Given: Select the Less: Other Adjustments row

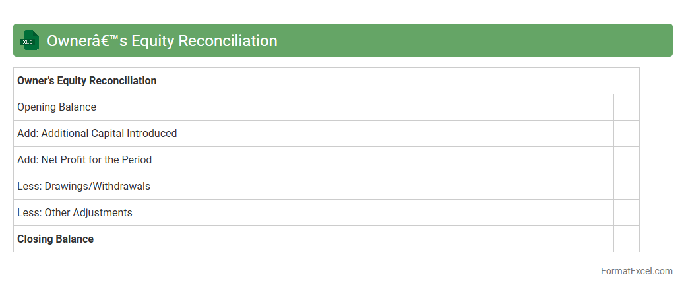Looking at the screenshot, I should coord(75,213).
